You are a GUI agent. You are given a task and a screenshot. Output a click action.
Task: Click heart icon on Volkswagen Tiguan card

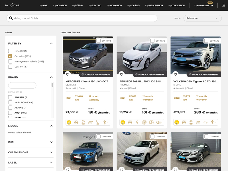175,74
